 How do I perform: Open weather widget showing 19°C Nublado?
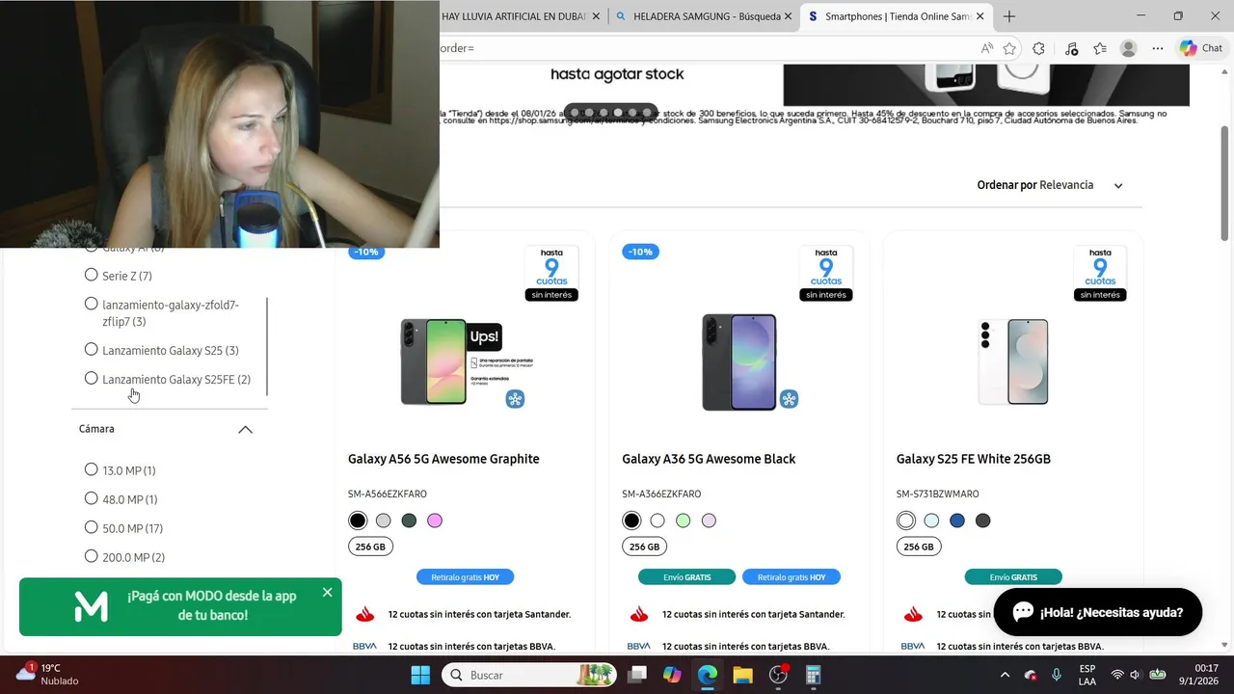48,674
